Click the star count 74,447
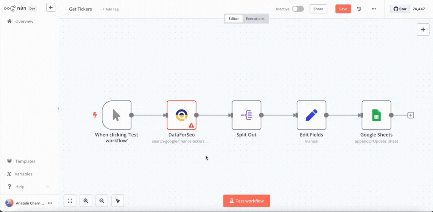The width and height of the screenshot is (433, 212). pos(419,9)
